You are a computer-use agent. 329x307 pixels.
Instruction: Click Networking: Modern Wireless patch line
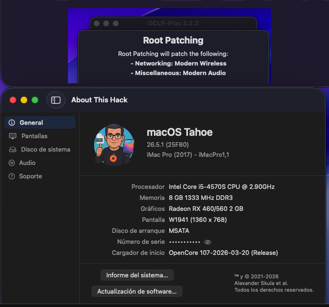(178, 64)
